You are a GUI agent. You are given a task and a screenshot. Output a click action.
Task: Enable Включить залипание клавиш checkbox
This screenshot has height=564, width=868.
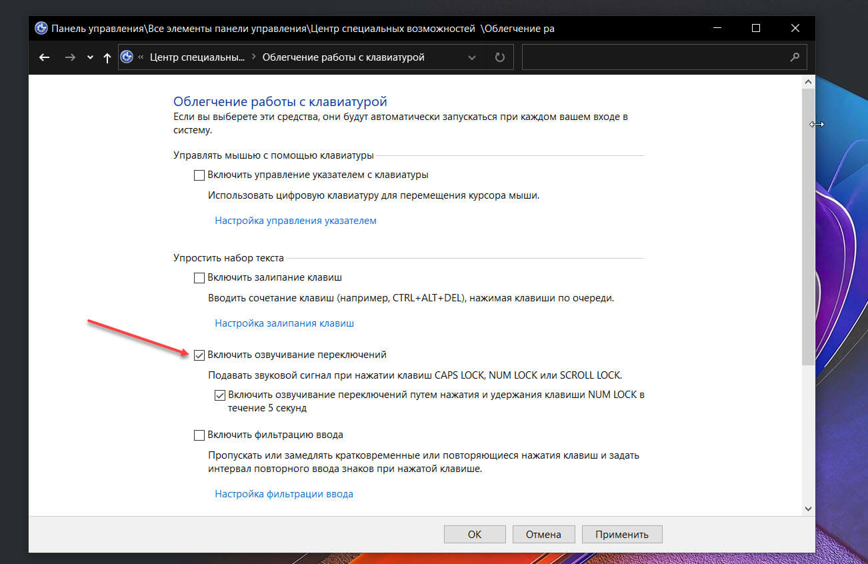coord(199,277)
